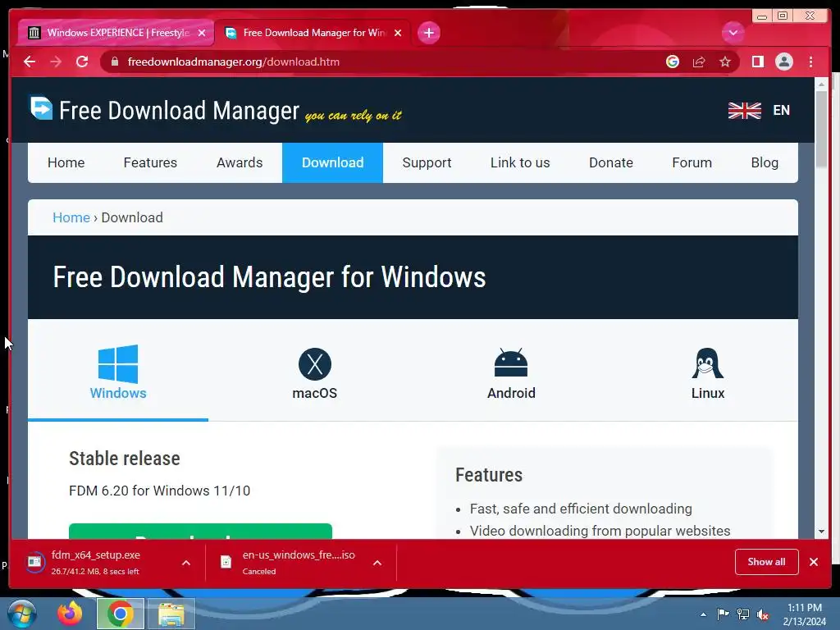Show hidden system tray icons
This screenshot has height=630, width=840.
[x=703, y=614]
